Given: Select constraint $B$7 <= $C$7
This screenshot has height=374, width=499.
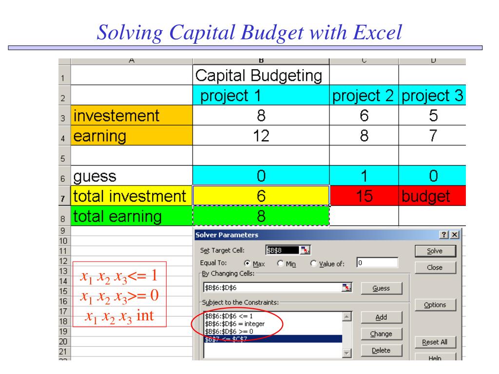Looking at the screenshot, I should [x=273, y=339].
